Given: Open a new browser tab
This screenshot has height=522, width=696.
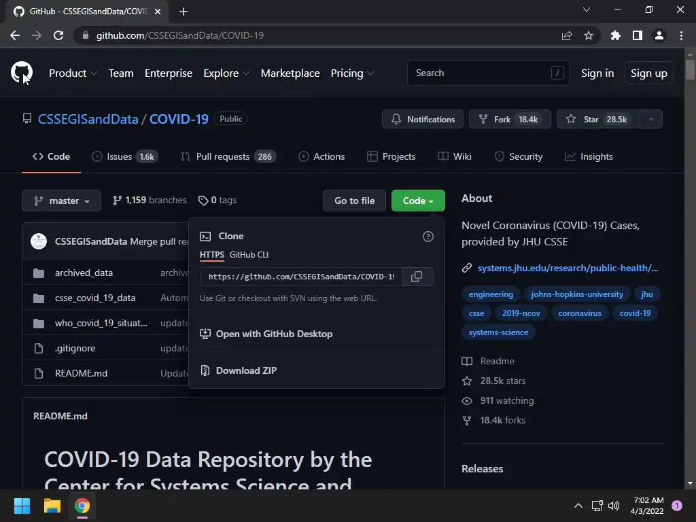Looking at the screenshot, I should (x=184, y=12).
